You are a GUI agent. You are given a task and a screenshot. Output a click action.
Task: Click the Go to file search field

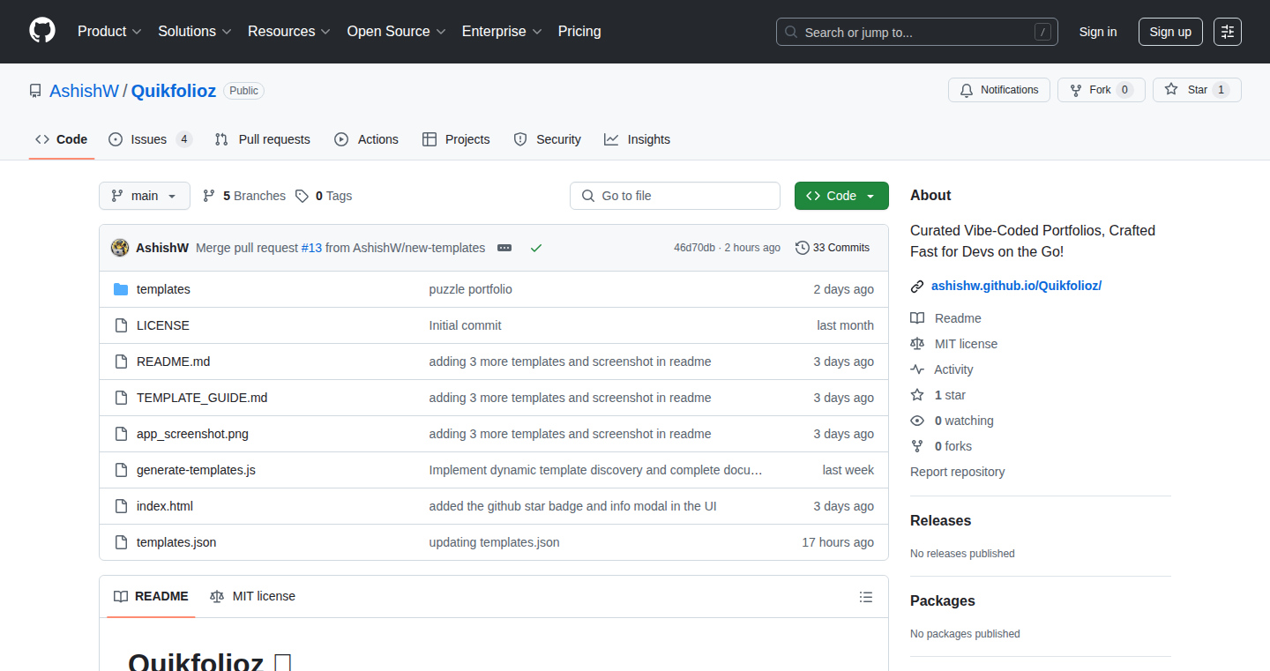[x=675, y=196]
